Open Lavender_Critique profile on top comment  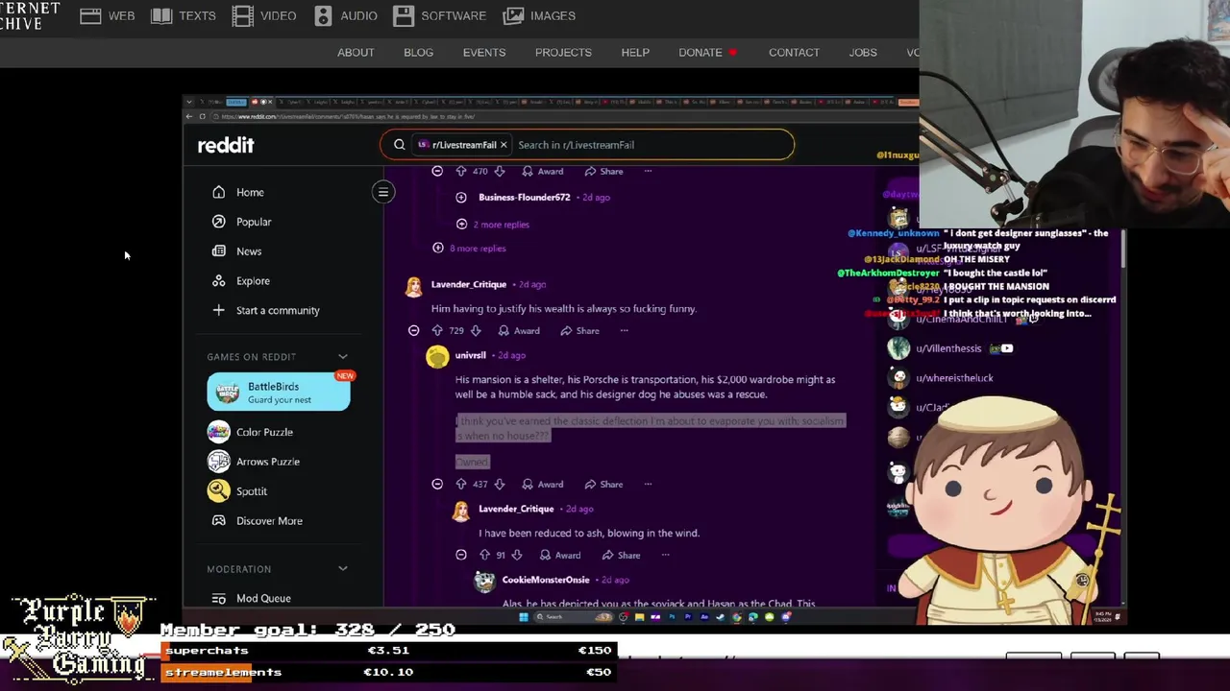coord(468,284)
